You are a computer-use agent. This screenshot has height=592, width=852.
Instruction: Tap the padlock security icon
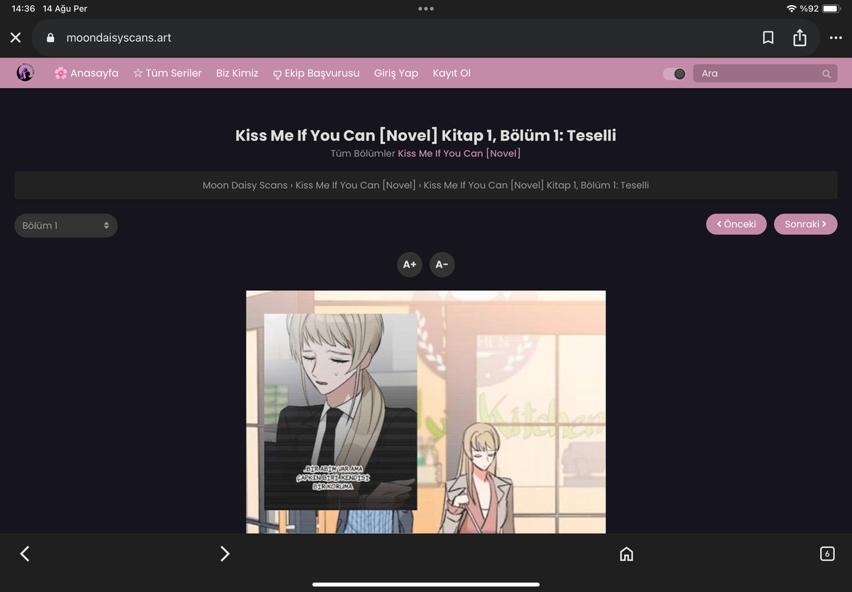click(x=50, y=38)
